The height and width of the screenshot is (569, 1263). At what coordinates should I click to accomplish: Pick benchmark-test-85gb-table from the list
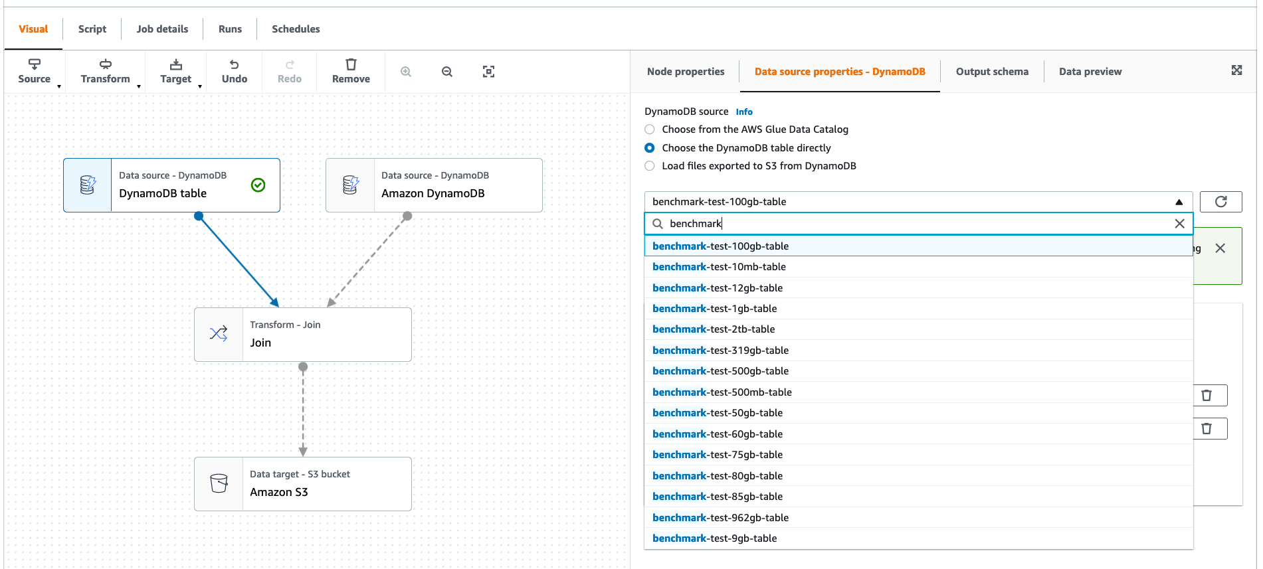[x=919, y=497]
